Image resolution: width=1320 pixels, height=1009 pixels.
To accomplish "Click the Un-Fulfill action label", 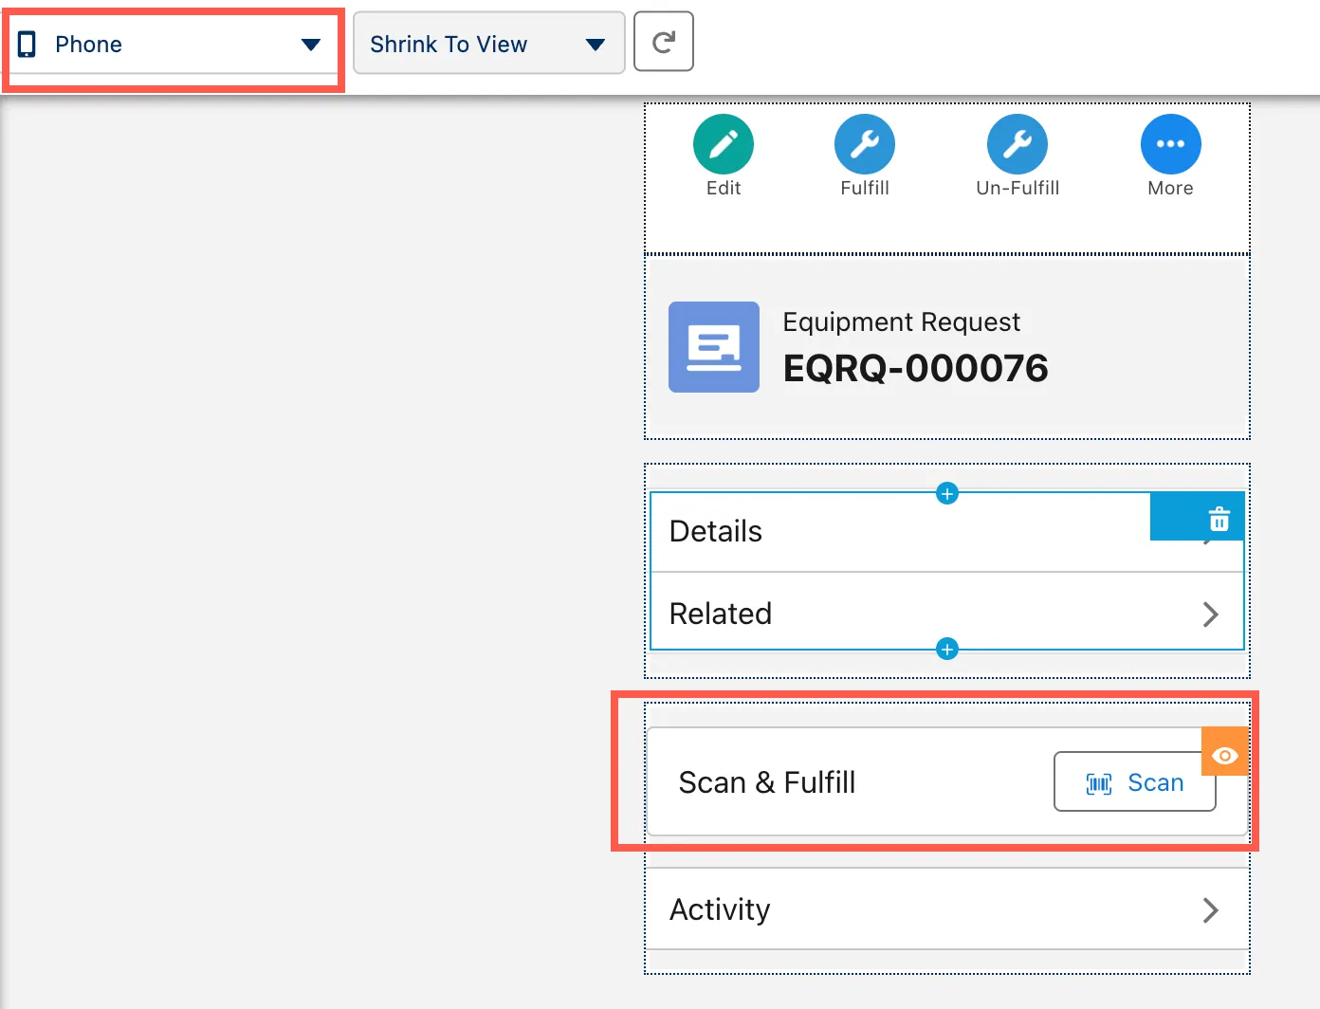I will tap(1017, 188).
